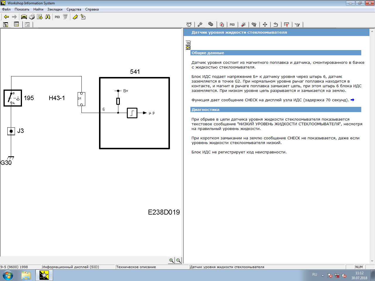The height and width of the screenshot is (281, 375).
Task: Click the binoculars search icon
Action: coord(48,17)
